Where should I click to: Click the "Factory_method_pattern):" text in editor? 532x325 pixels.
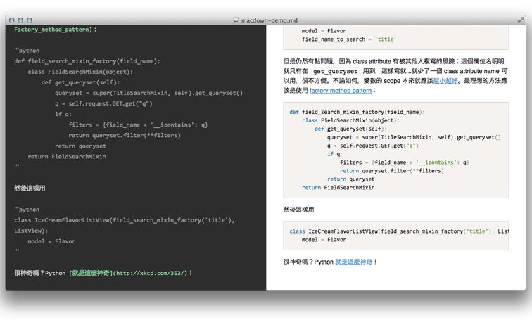55,30
